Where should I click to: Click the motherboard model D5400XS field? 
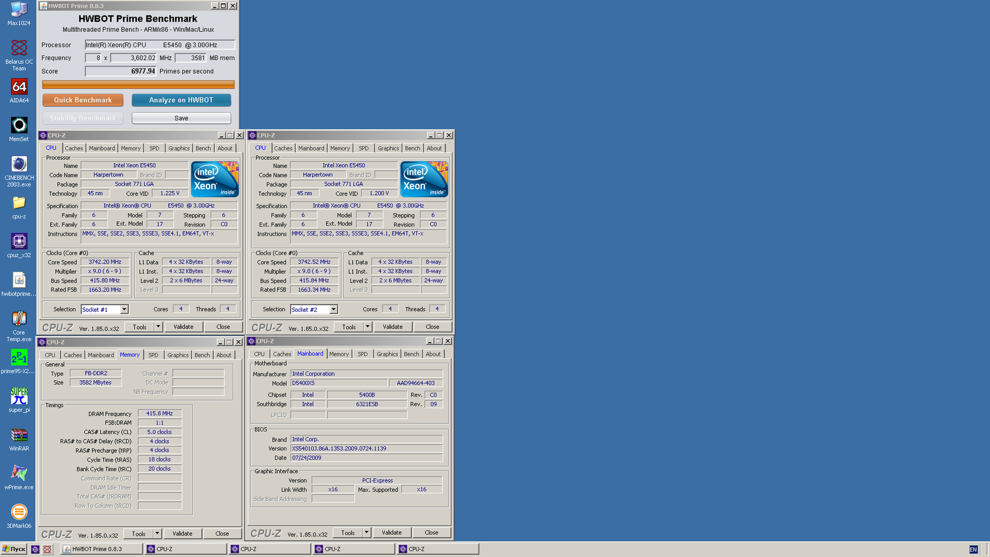point(339,383)
